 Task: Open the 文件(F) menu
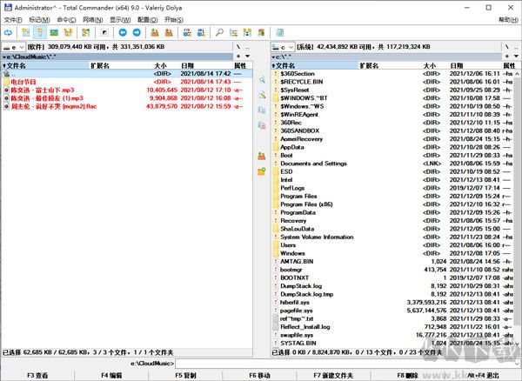(x=13, y=20)
